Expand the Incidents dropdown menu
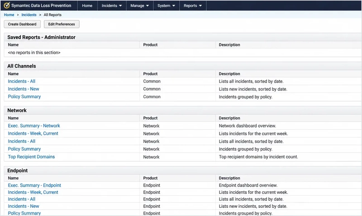362x216 pixels. tap(112, 5)
